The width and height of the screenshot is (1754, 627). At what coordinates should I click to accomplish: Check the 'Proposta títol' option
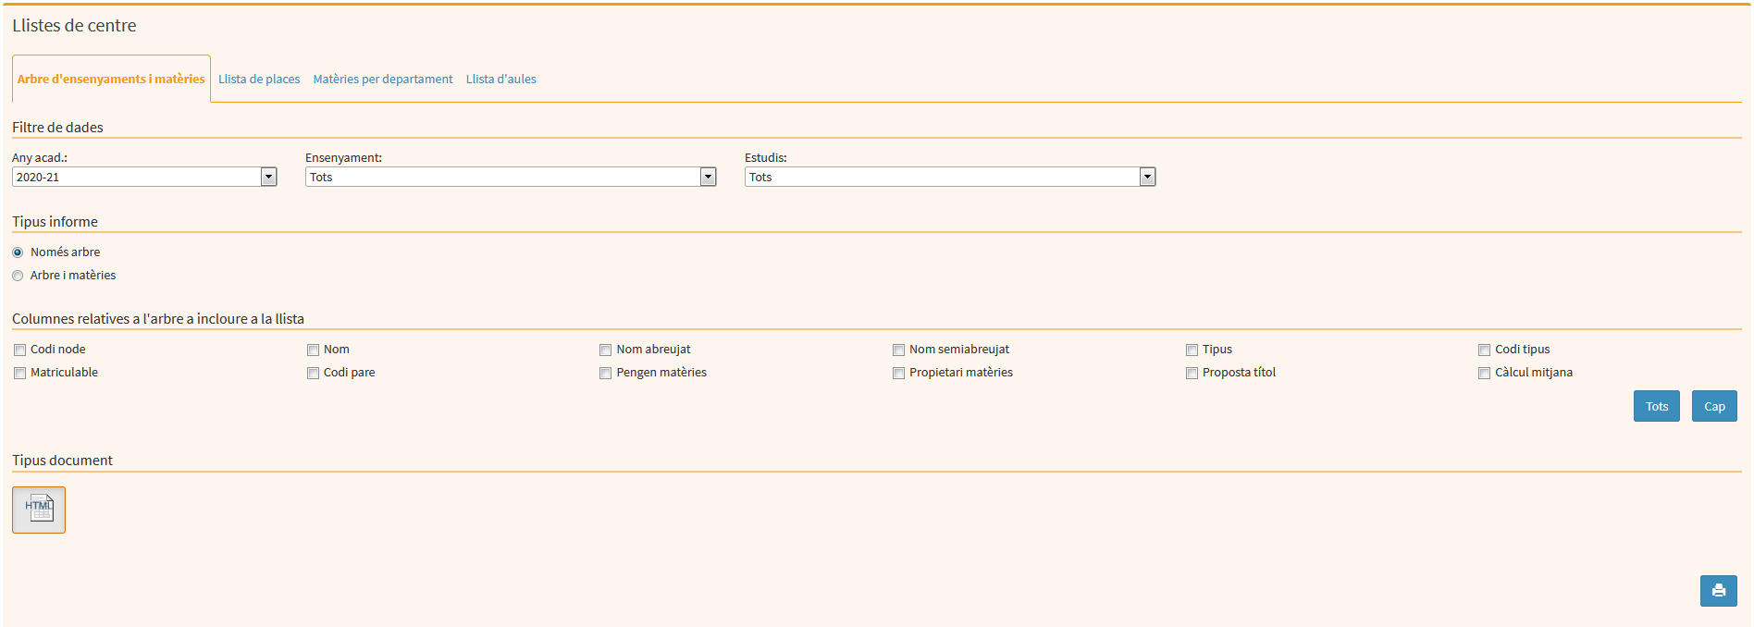pos(1192,373)
